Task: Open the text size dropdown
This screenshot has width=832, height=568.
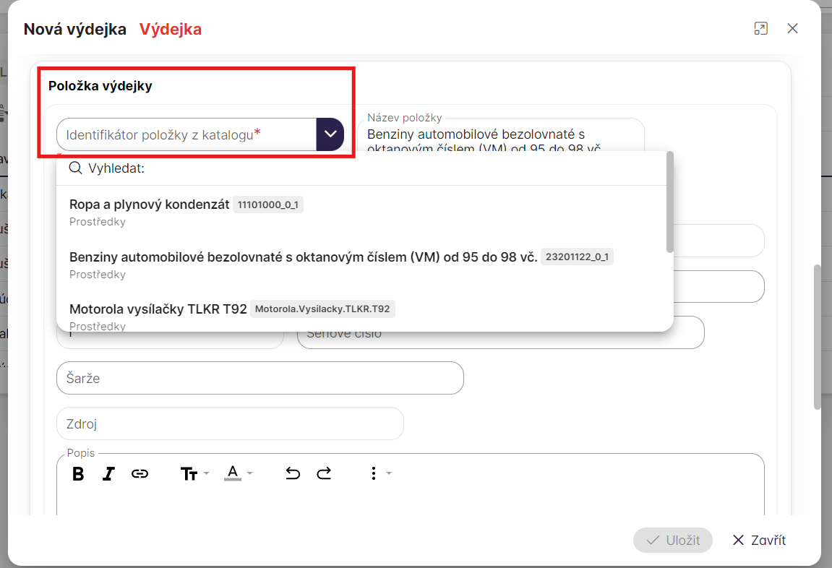Action: (194, 474)
